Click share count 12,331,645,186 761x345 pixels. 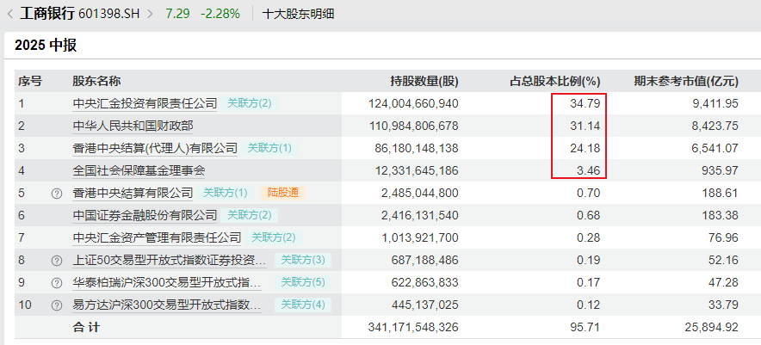417,170
